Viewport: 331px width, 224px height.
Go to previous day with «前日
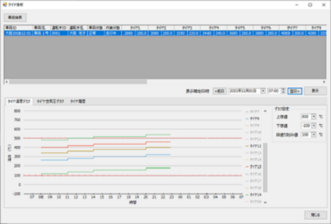coord(220,91)
